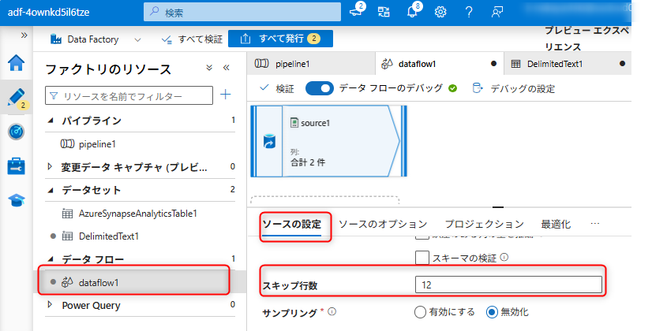The height and width of the screenshot is (331, 652).
Task: Click the Author pencil icon in sidebar
Action: point(16,97)
